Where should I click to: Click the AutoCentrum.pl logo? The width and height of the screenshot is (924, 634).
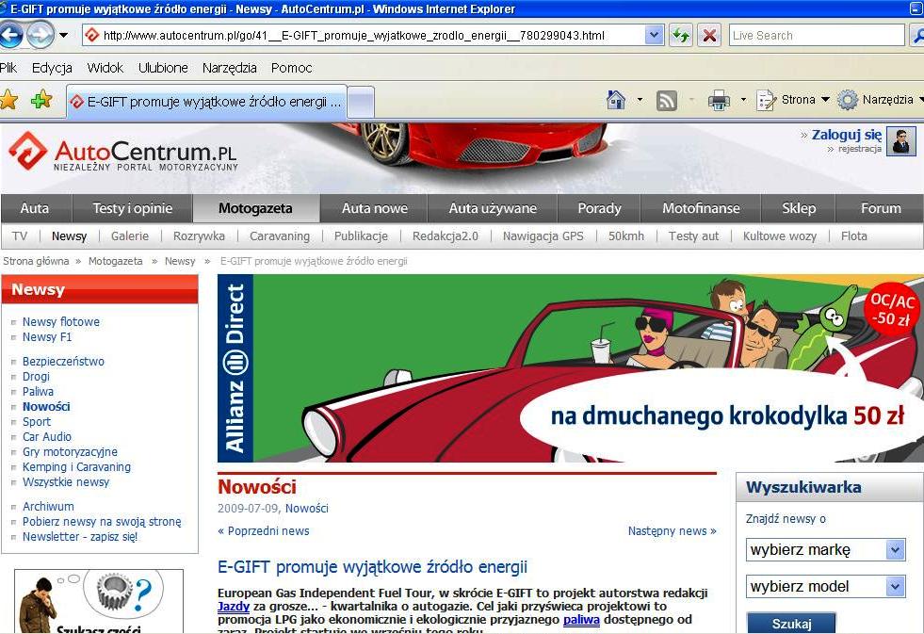click(x=123, y=152)
